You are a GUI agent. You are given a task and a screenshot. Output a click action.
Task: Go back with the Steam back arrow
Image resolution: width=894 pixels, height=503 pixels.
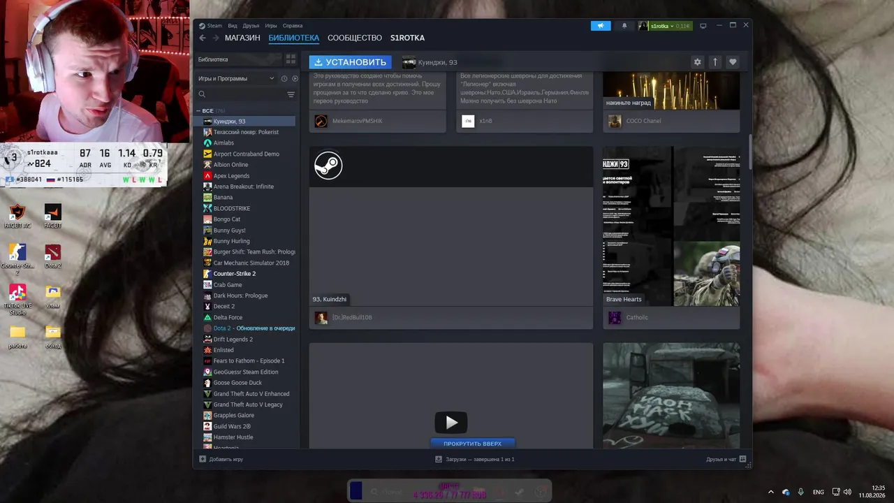(x=203, y=38)
